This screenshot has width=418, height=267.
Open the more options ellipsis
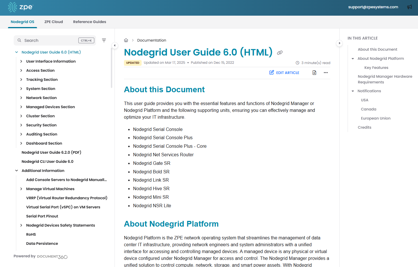pos(326,73)
